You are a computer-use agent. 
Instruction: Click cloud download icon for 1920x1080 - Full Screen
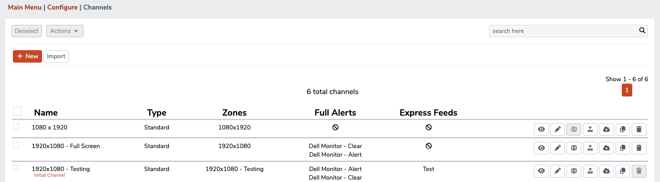606,148
